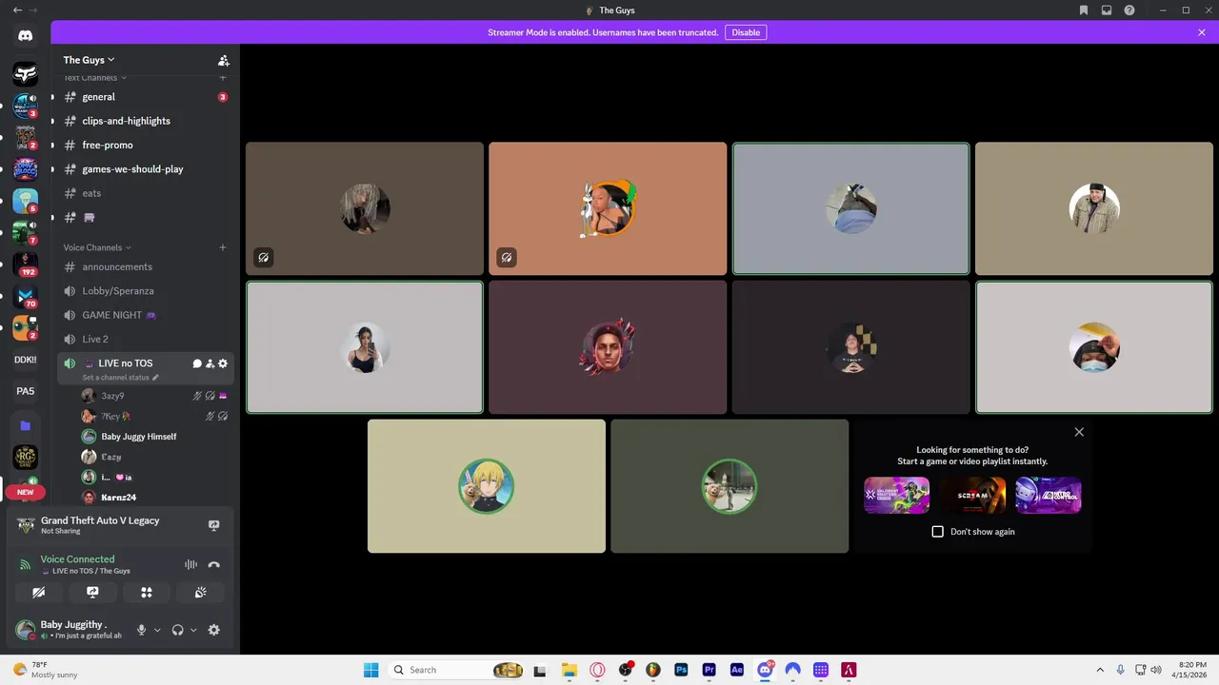Viewport: 1219px width, 685px height.
Task: Click the taskbar Search box
Action: pos(456,670)
